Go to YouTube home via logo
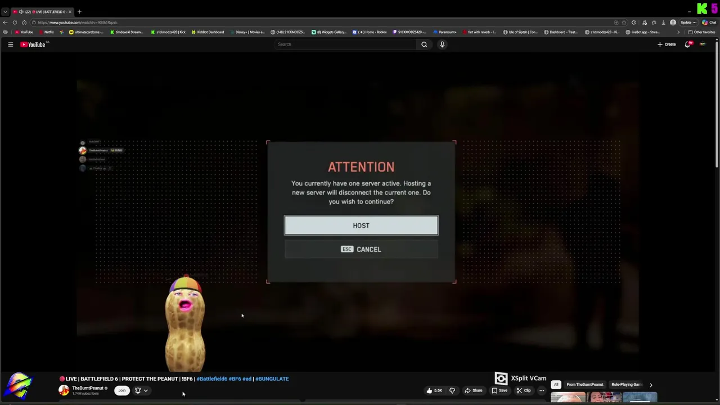 33,44
